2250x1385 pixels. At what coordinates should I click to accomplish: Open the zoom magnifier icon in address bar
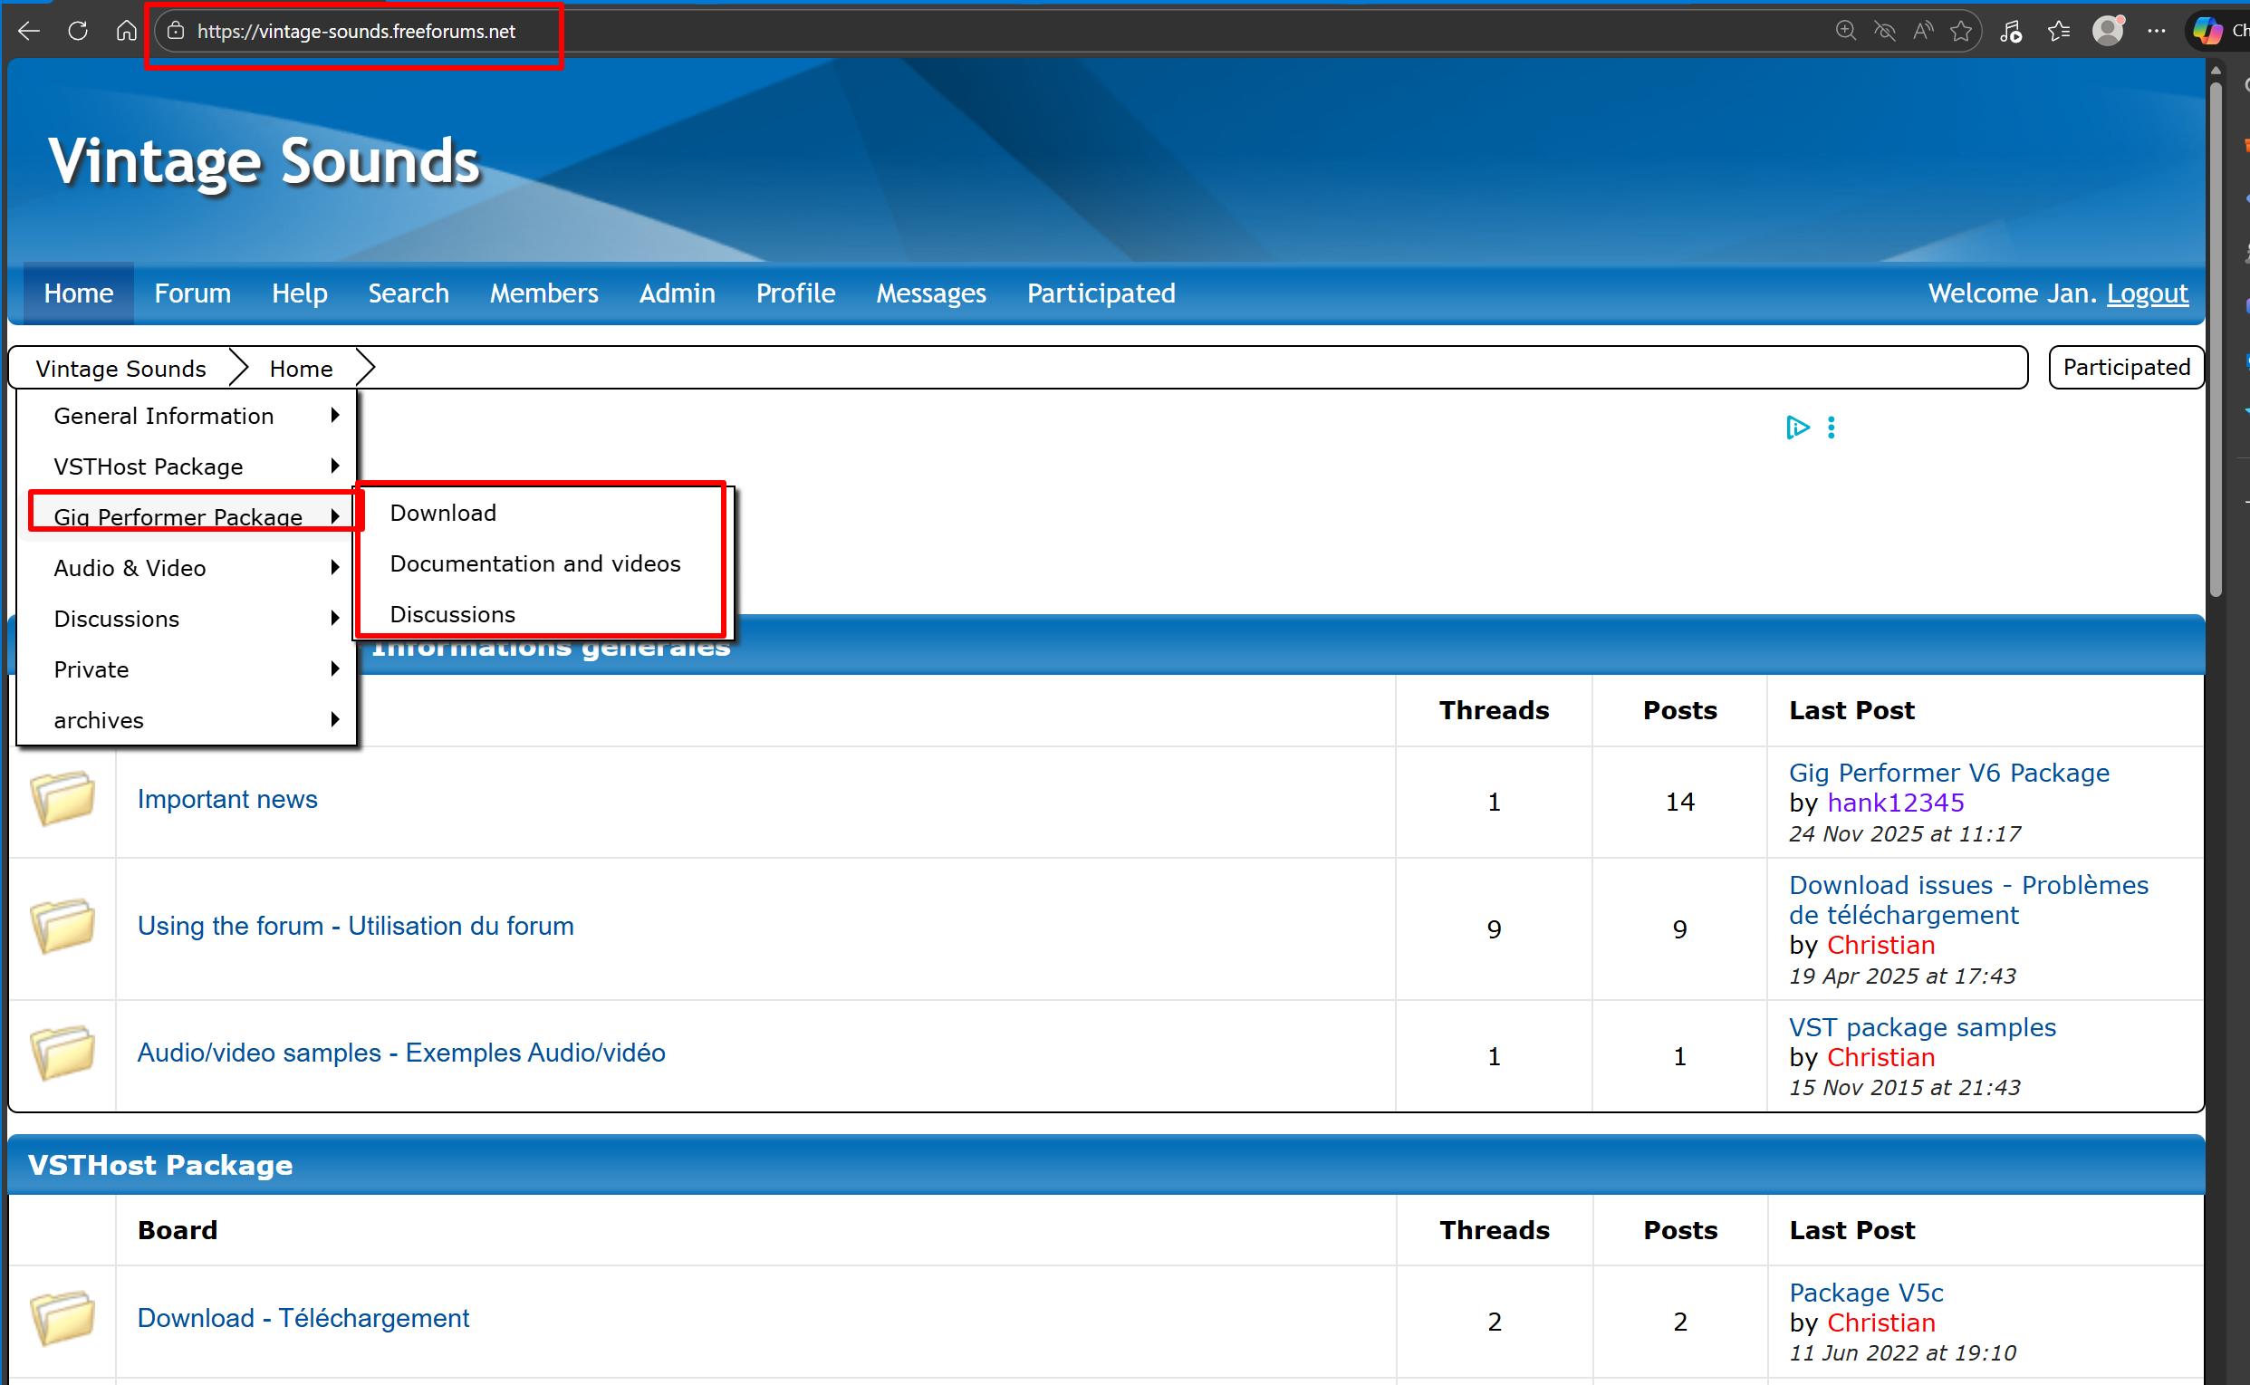click(x=1845, y=31)
